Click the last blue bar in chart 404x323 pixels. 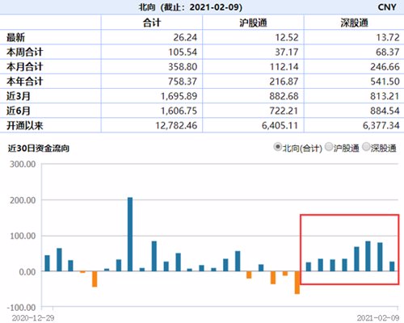(392, 266)
